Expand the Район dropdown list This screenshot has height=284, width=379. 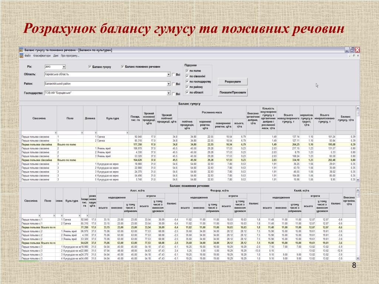pyautogui.click(x=168, y=84)
